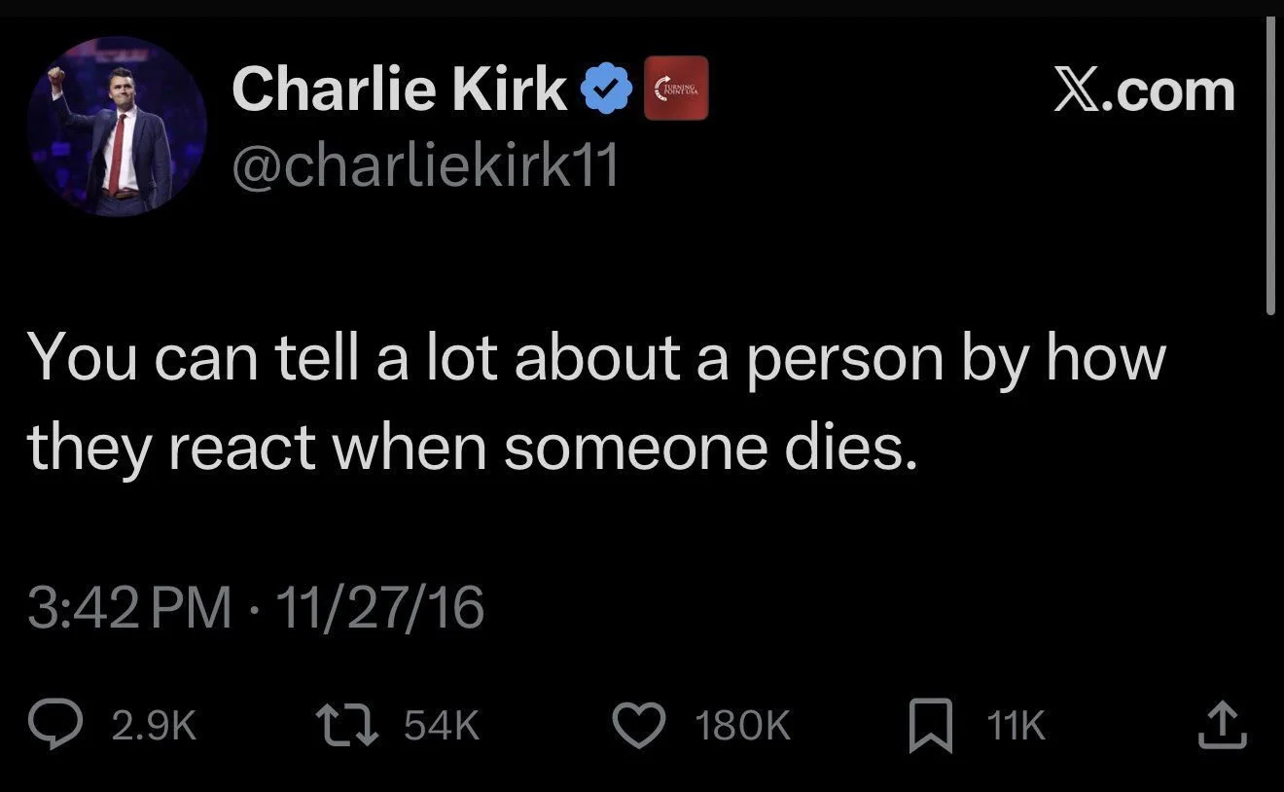Click the 11/27/16 post date
The image size is (1284, 792).
pos(380,609)
